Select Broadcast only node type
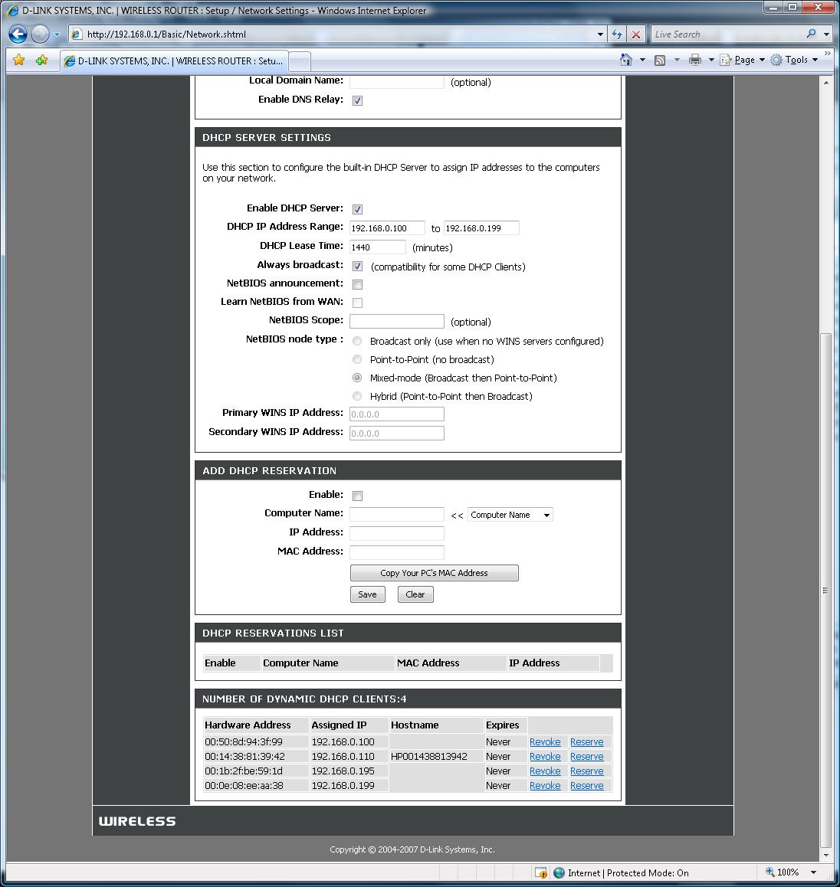The width and height of the screenshot is (840, 887). pos(357,341)
